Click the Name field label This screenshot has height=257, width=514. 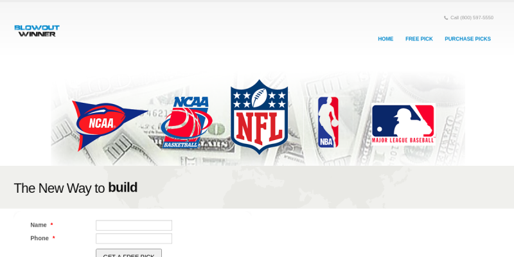tap(39, 226)
